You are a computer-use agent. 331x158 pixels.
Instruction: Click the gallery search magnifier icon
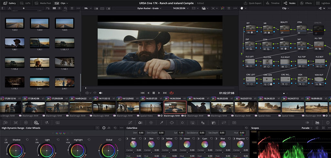(x=66, y=8)
